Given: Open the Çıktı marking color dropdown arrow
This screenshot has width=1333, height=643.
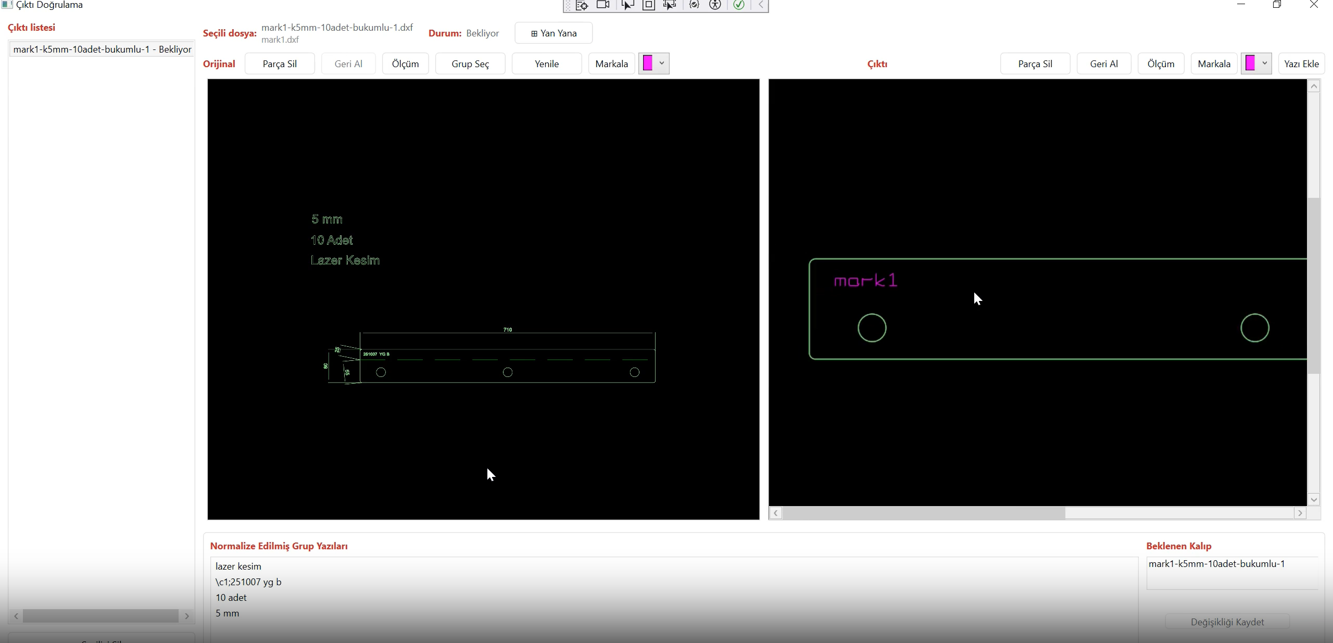Looking at the screenshot, I should (x=1264, y=64).
